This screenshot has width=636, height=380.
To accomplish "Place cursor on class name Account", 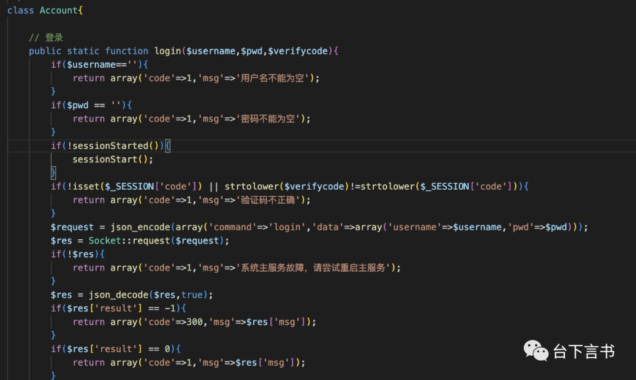I will (x=58, y=11).
